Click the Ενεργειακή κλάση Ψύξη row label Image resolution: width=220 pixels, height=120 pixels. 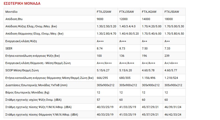coord(23,41)
